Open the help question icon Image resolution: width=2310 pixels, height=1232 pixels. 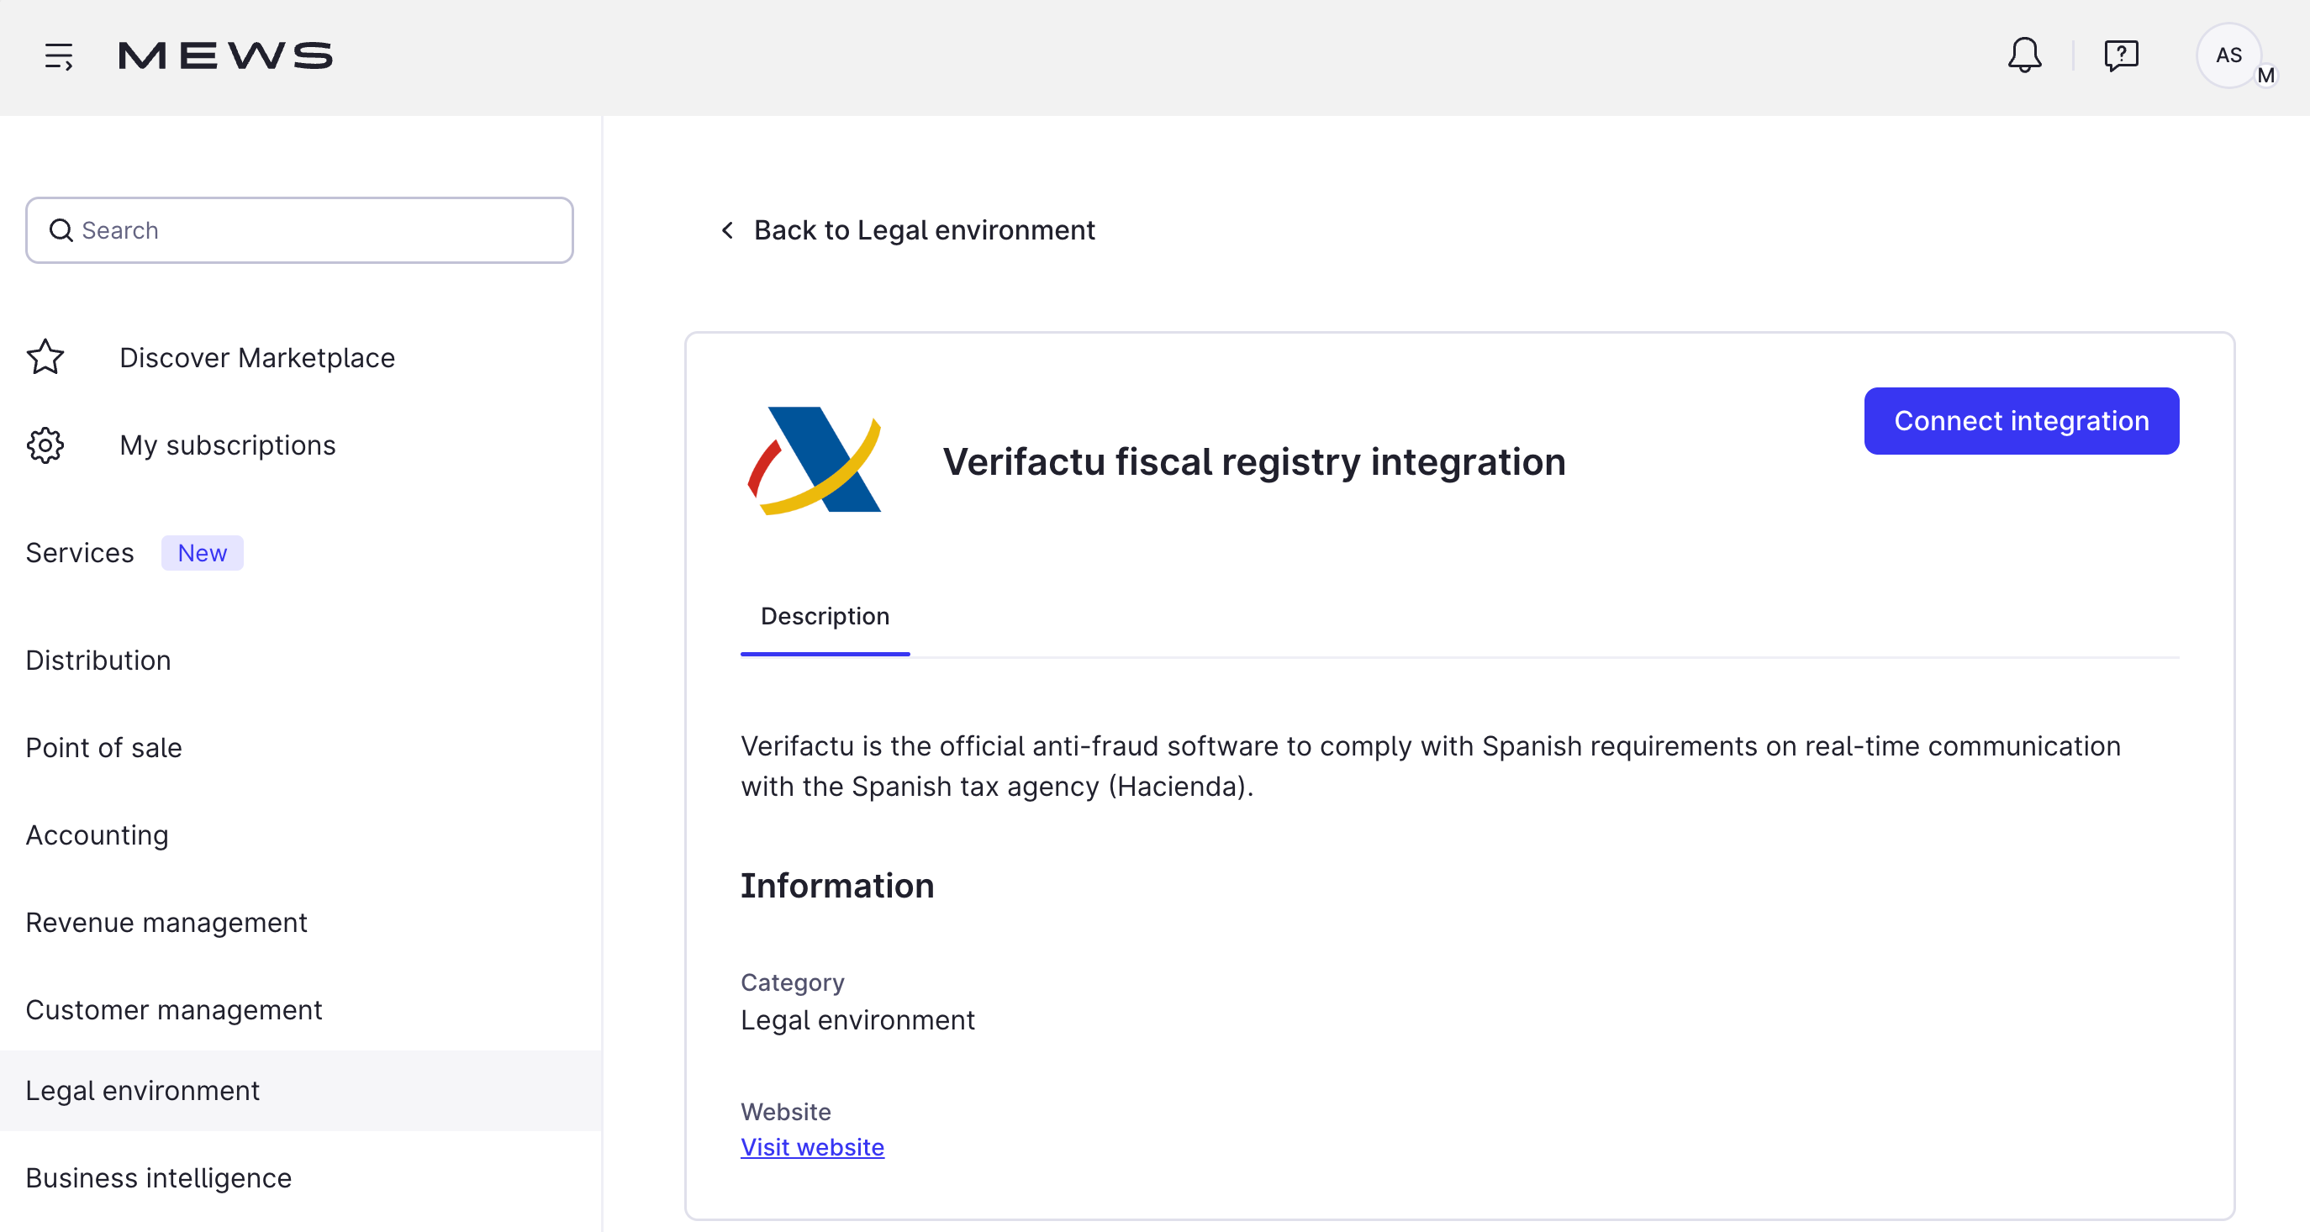2121,55
